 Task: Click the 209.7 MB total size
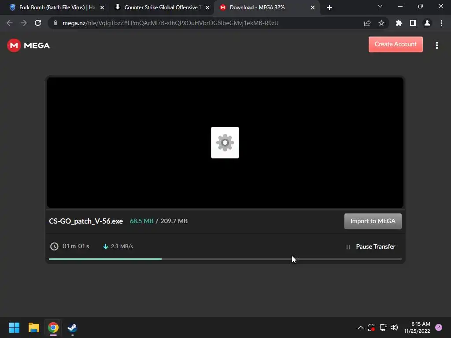point(174,221)
